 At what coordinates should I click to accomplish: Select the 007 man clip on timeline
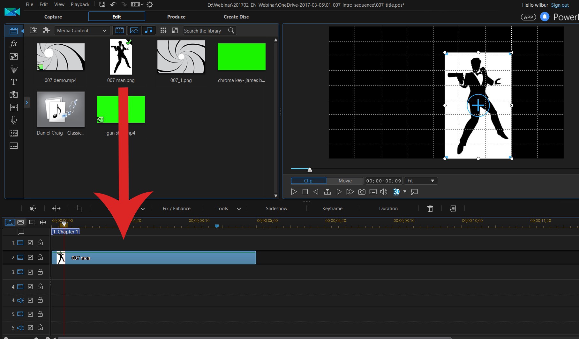[x=154, y=258]
